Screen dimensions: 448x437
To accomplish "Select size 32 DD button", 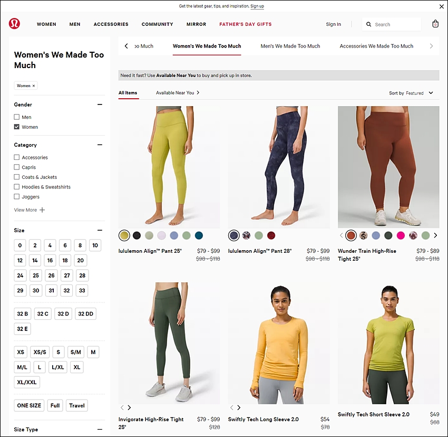I will (86, 313).
